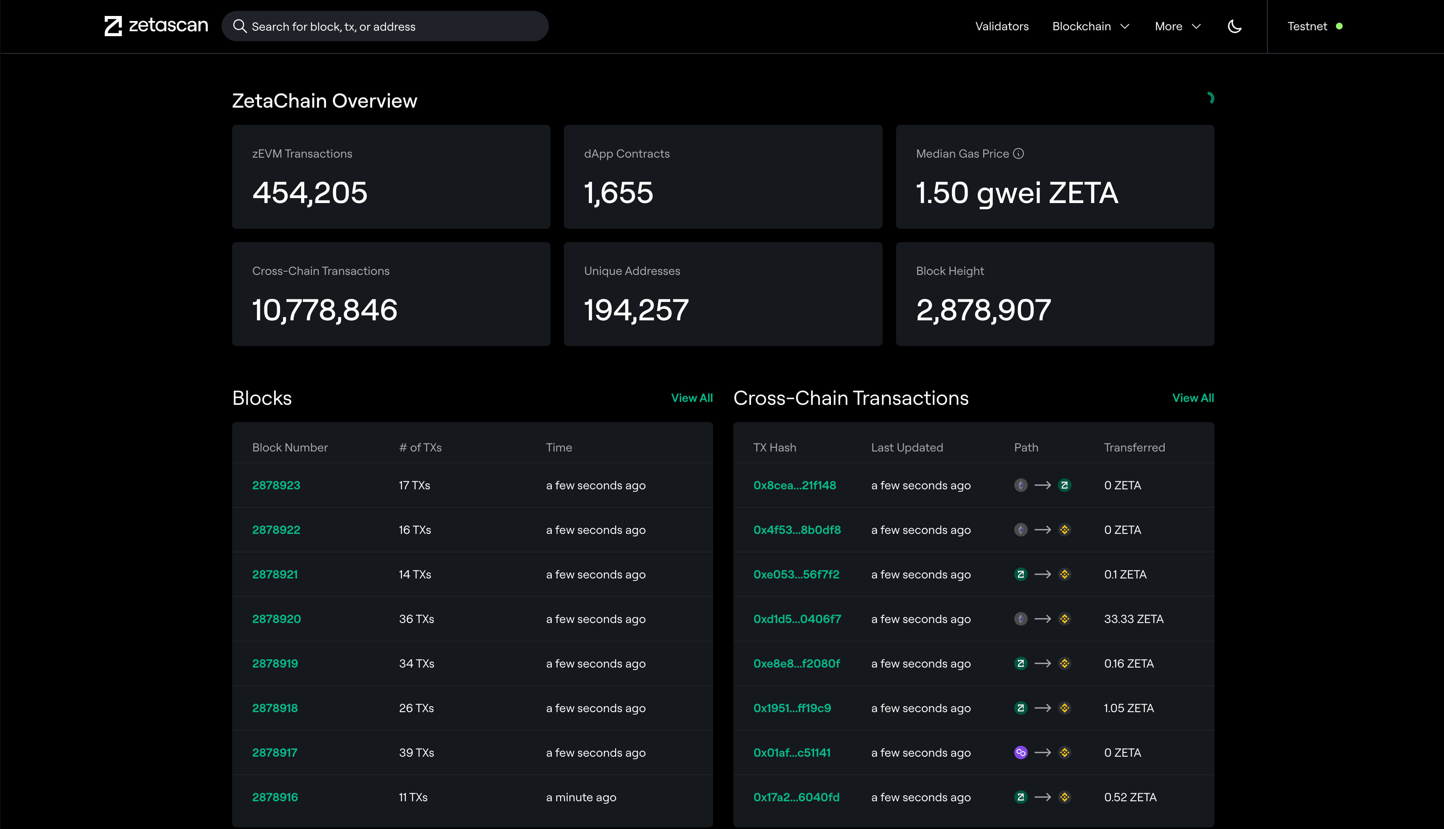
Task: Open block number 2878923
Action: [276, 486]
